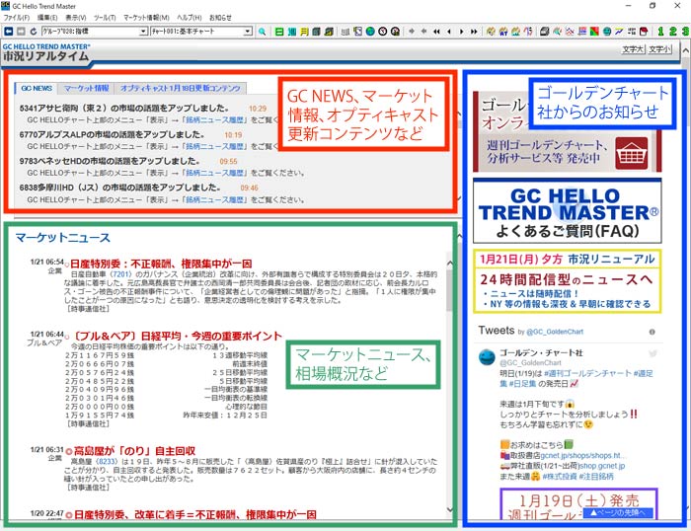Click the round clock icon in the toolbar
Image resolution: width=691 pixels, height=531 pixels.
tap(383, 32)
